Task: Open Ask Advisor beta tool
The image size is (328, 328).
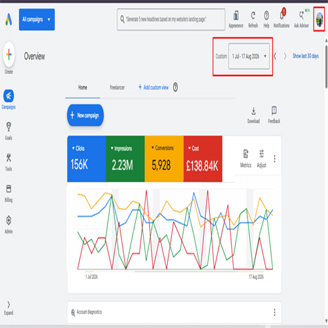Action: [302, 20]
